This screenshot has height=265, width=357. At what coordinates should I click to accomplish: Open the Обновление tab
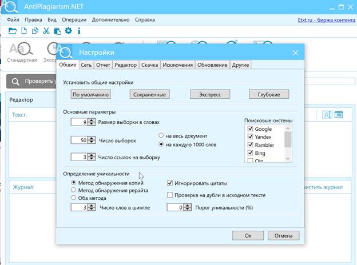coord(212,65)
